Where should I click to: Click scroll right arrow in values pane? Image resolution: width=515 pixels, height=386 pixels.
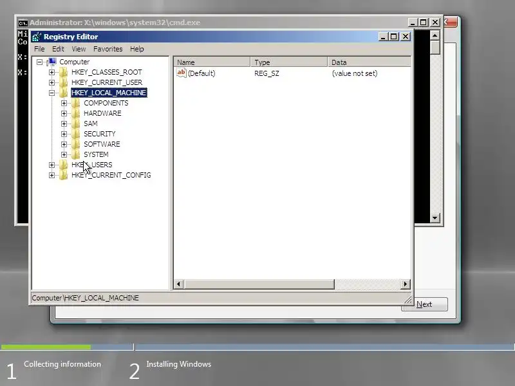tap(406, 284)
